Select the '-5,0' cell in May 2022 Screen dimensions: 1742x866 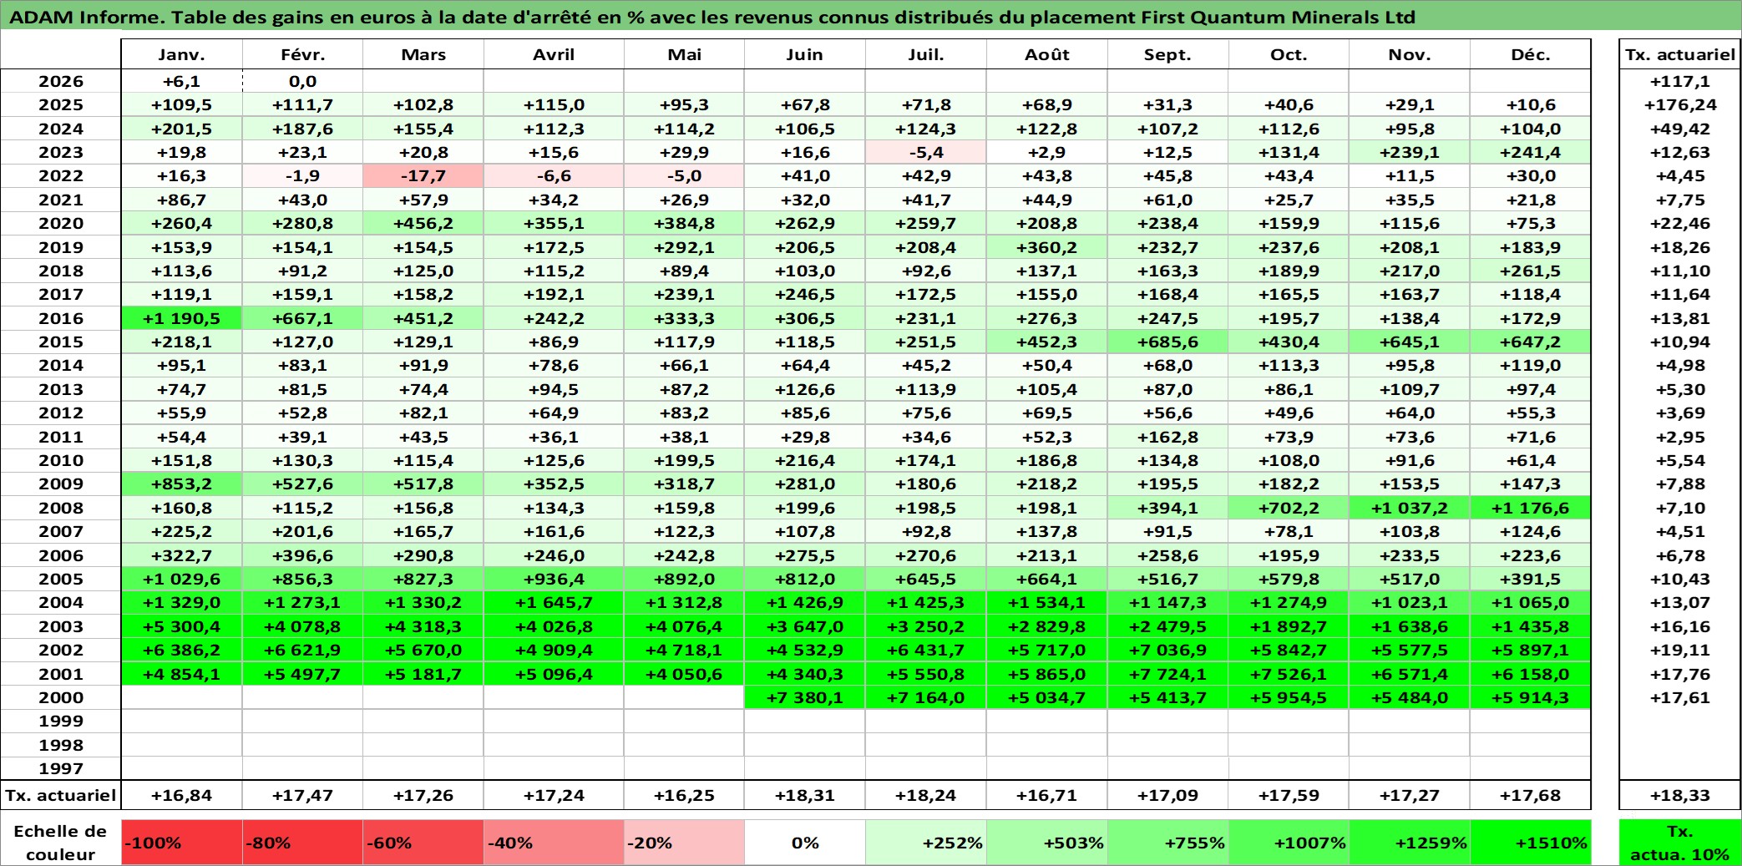pyautogui.click(x=684, y=175)
